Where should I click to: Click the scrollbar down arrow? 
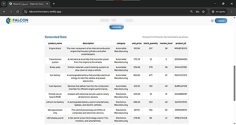pos(235,124)
